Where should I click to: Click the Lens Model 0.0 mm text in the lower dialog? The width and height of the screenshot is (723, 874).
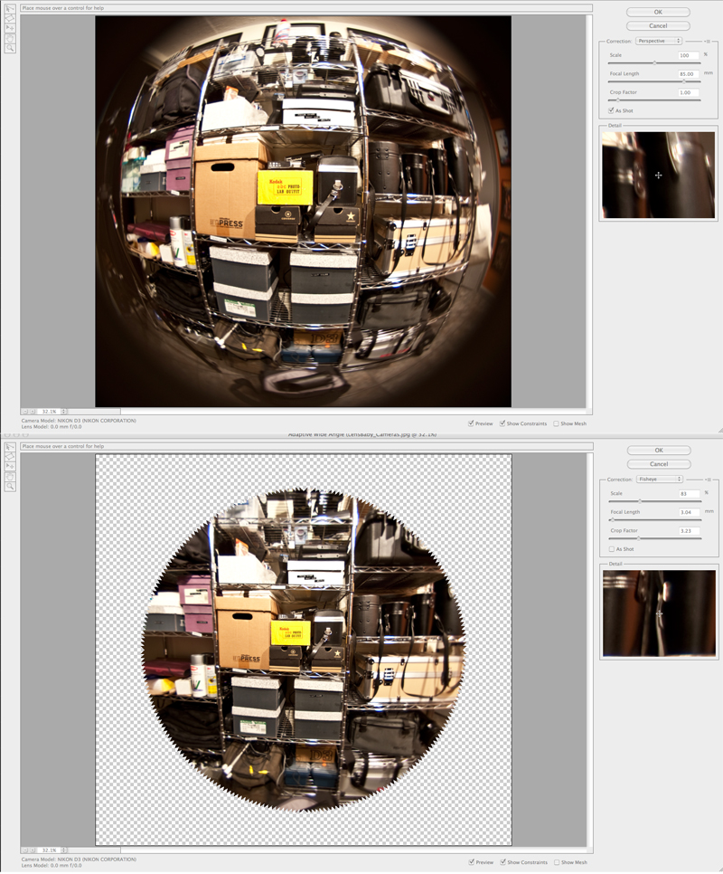[x=52, y=866]
